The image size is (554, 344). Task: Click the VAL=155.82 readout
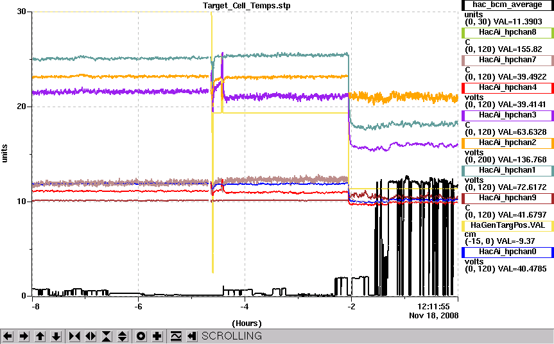520,49
